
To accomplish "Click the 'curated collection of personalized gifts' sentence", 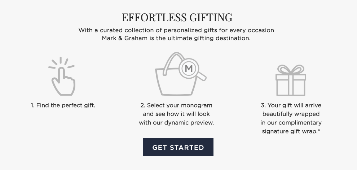I will click(176, 30).
